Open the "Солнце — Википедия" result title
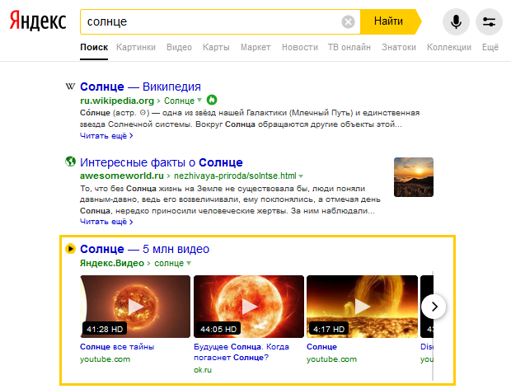The image size is (511, 389). coord(140,87)
